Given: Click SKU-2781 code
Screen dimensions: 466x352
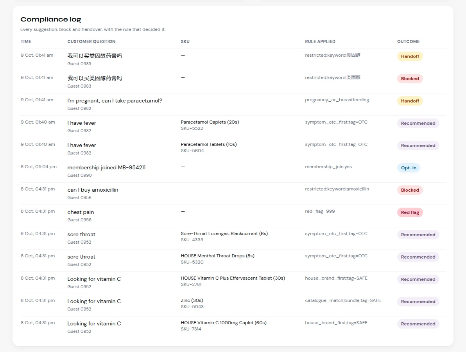Looking at the screenshot, I should 191,284.
